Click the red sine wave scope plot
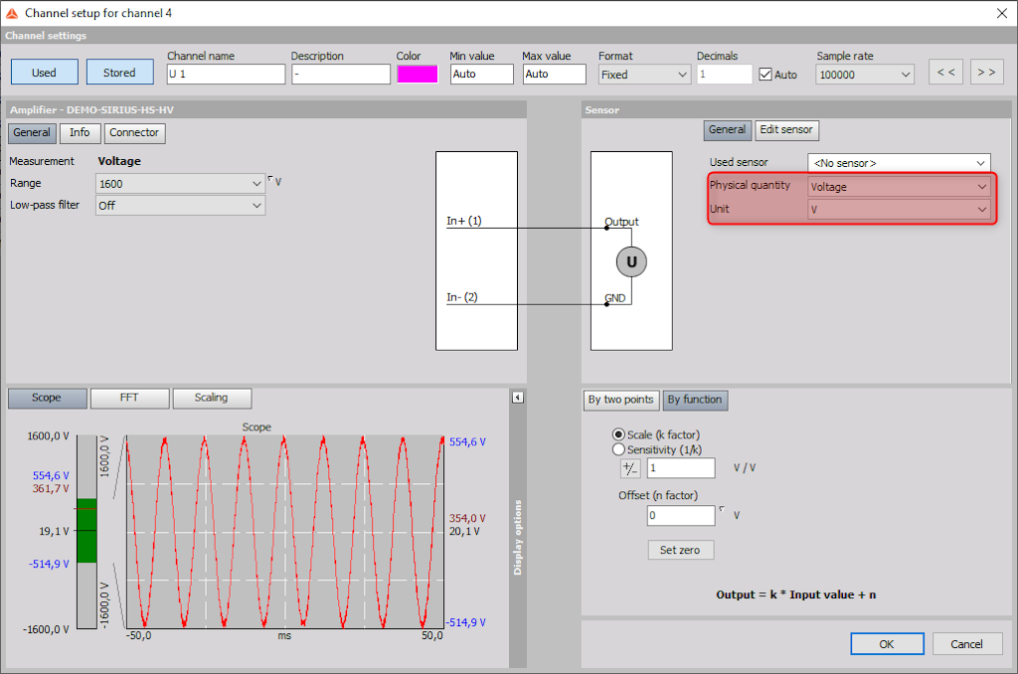This screenshot has width=1018, height=674. (284, 531)
